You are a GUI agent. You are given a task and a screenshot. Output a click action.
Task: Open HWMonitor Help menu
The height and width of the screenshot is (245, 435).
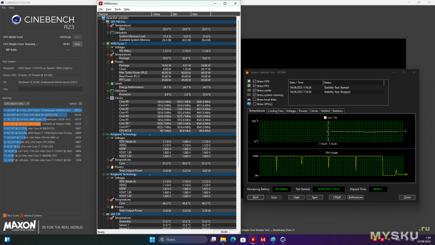click(x=127, y=9)
